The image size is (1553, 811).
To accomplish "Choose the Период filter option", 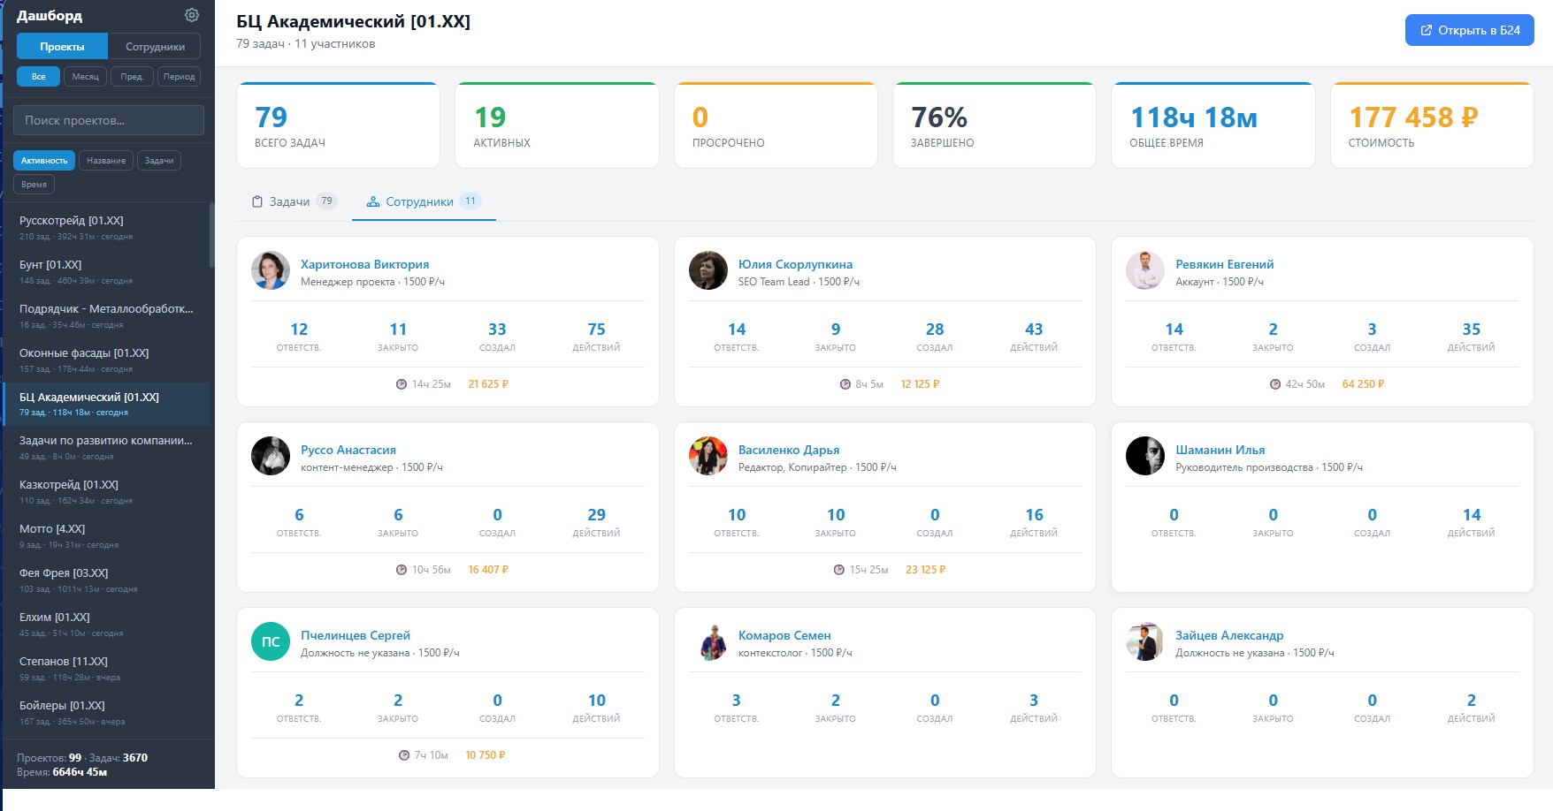I will click(179, 77).
